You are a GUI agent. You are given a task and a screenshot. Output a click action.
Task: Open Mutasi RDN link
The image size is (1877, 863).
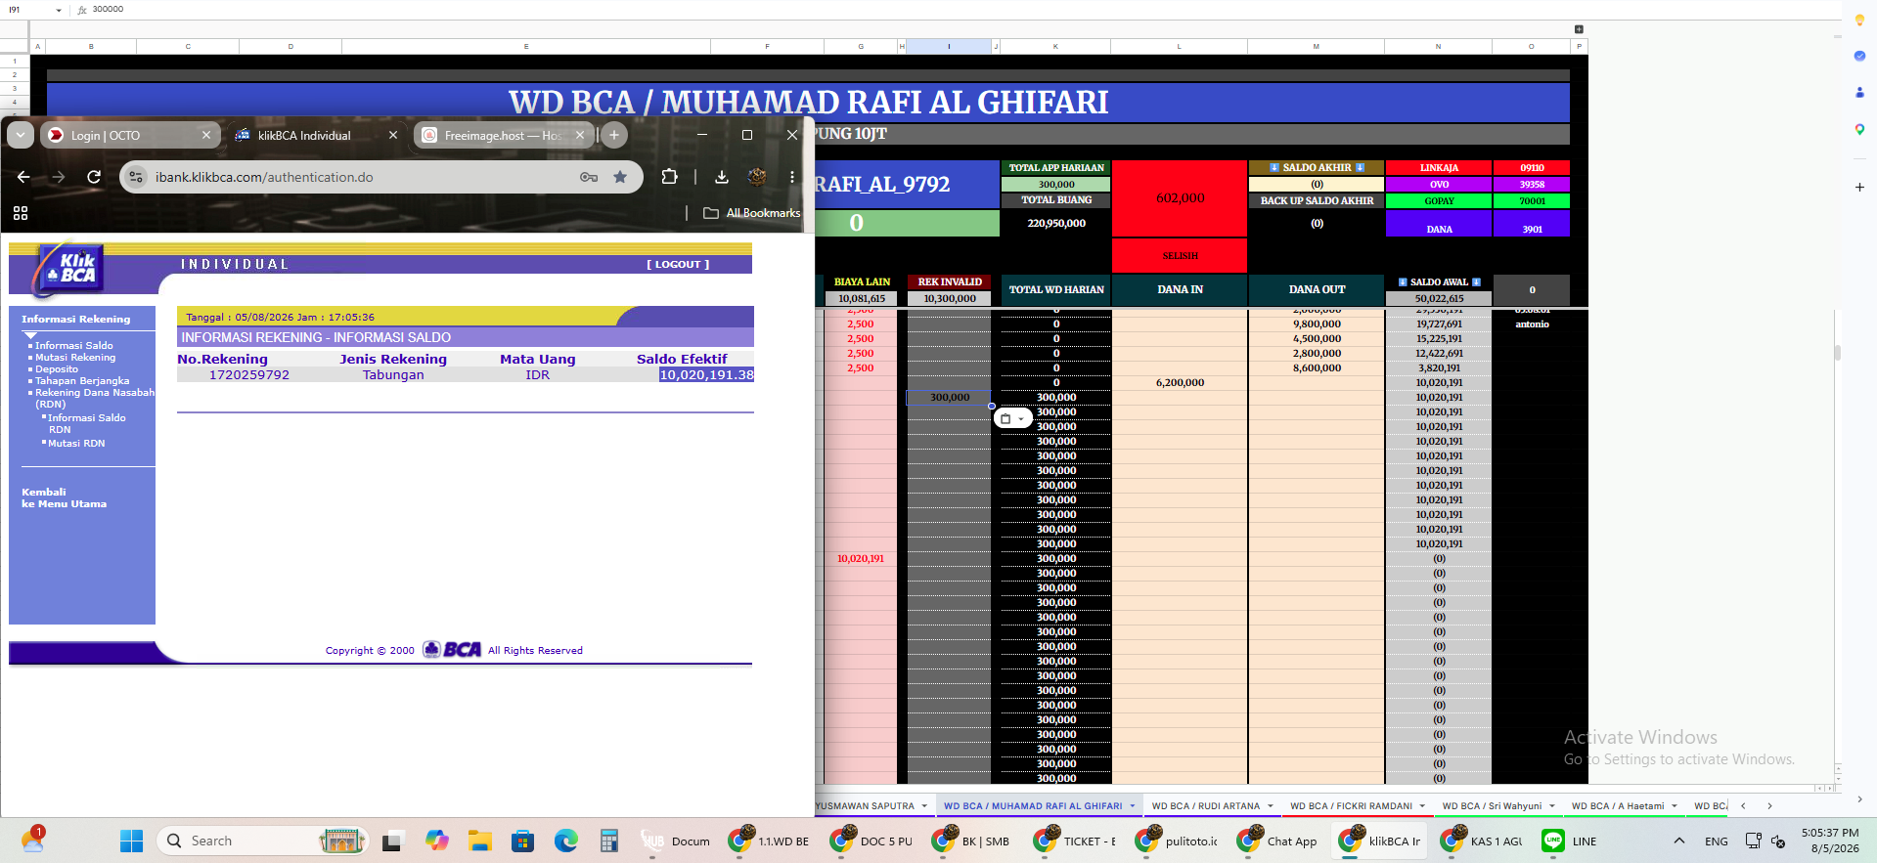tap(76, 443)
